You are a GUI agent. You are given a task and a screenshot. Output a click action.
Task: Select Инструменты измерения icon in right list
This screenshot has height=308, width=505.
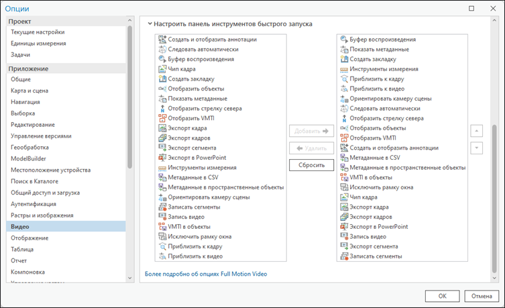(344, 69)
